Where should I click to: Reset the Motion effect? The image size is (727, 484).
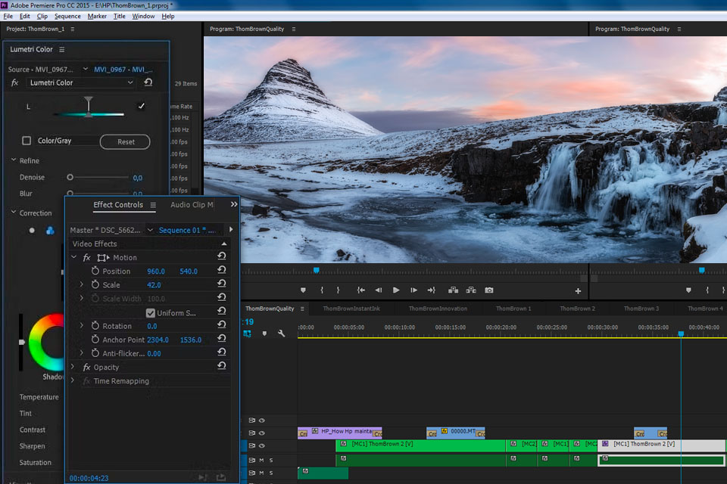point(222,256)
